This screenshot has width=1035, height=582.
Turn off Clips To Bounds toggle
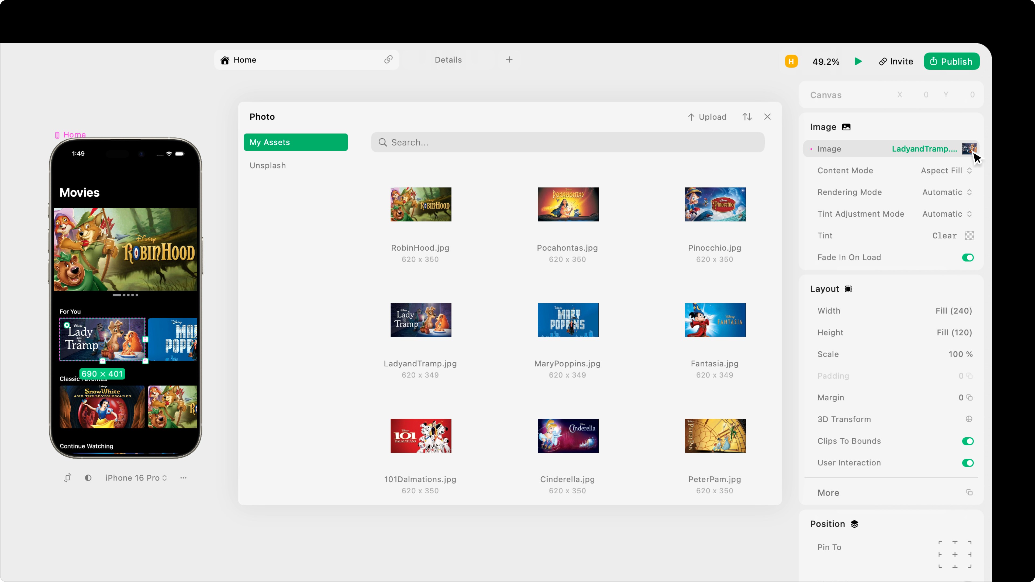(968, 441)
